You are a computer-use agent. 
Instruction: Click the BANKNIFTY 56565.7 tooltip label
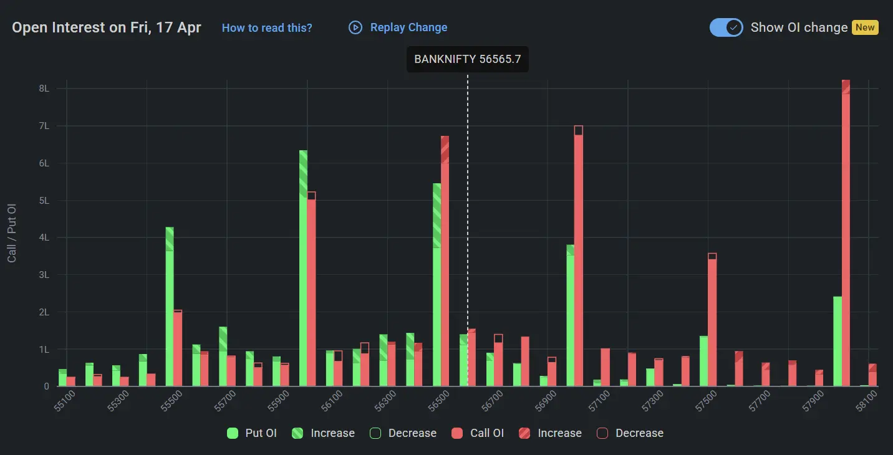[x=466, y=59]
